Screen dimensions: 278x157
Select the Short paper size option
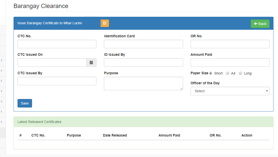211,73
